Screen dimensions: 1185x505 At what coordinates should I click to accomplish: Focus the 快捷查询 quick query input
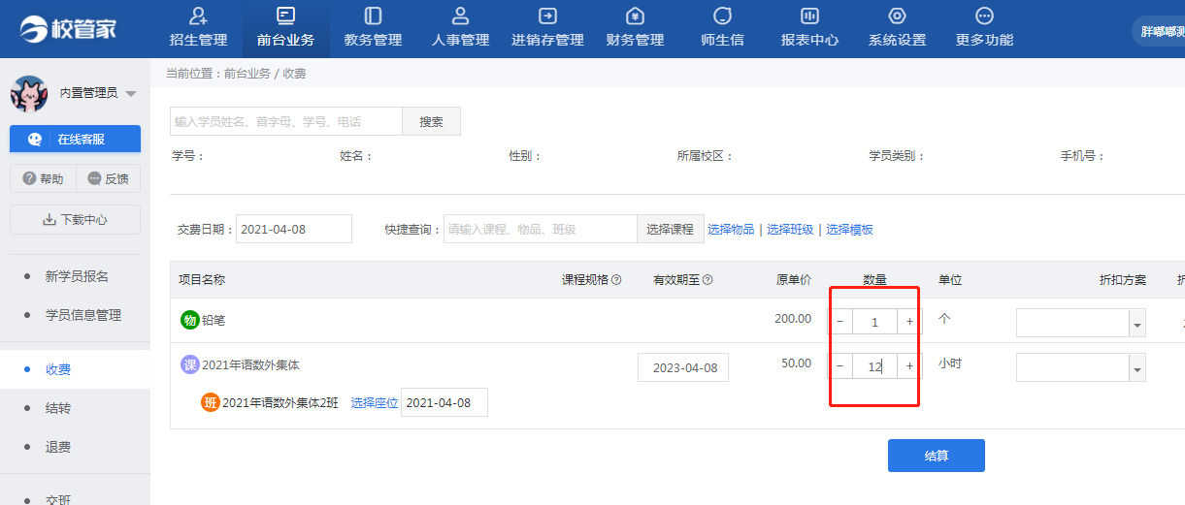pos(541,229)
